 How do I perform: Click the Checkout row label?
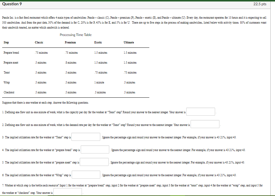click(x=9, y=92)
